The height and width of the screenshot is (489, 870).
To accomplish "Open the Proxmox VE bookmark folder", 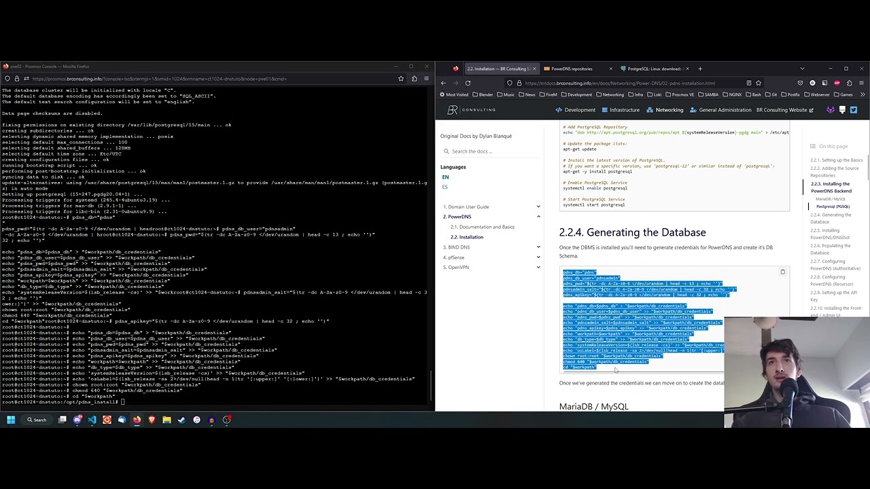I will point(679,94).
